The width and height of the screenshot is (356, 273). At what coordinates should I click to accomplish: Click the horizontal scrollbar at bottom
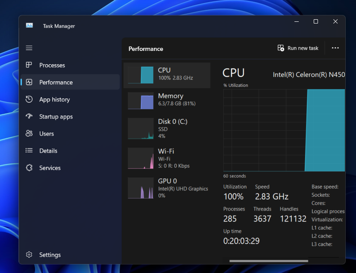[x=268, y=261]
